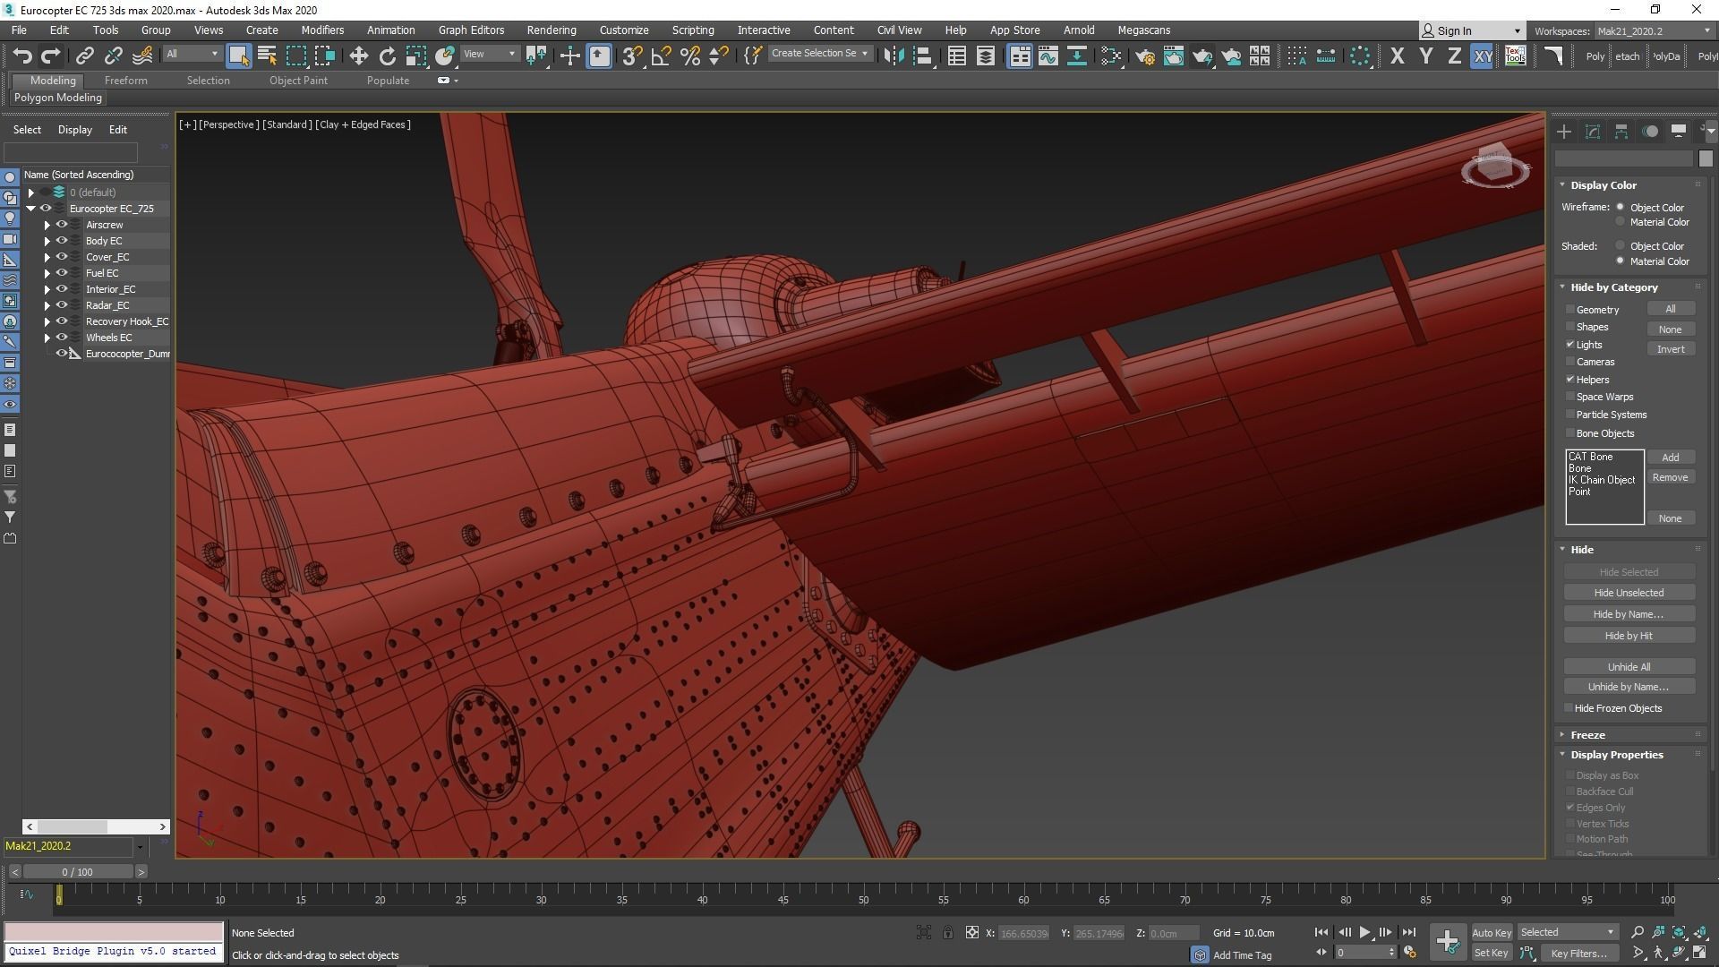Expand the Airscrew tree node
The image size is (1719, 967).
(x=47, y=225)
